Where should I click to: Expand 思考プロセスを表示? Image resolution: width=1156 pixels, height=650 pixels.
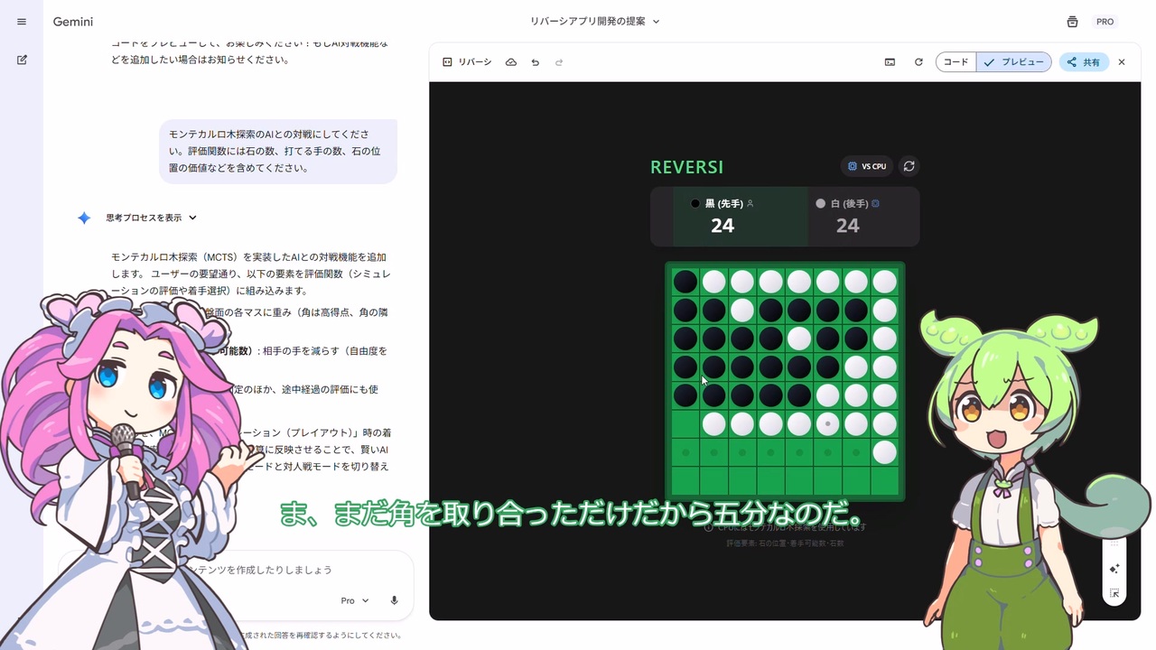[x=151, y=218]
